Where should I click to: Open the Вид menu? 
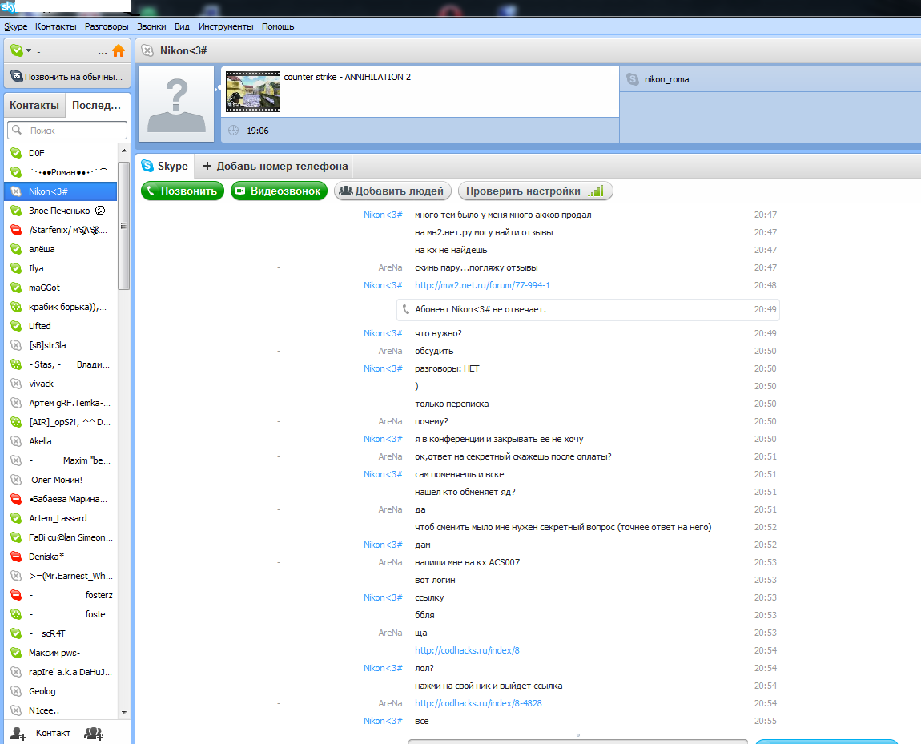tap(182, 26)
